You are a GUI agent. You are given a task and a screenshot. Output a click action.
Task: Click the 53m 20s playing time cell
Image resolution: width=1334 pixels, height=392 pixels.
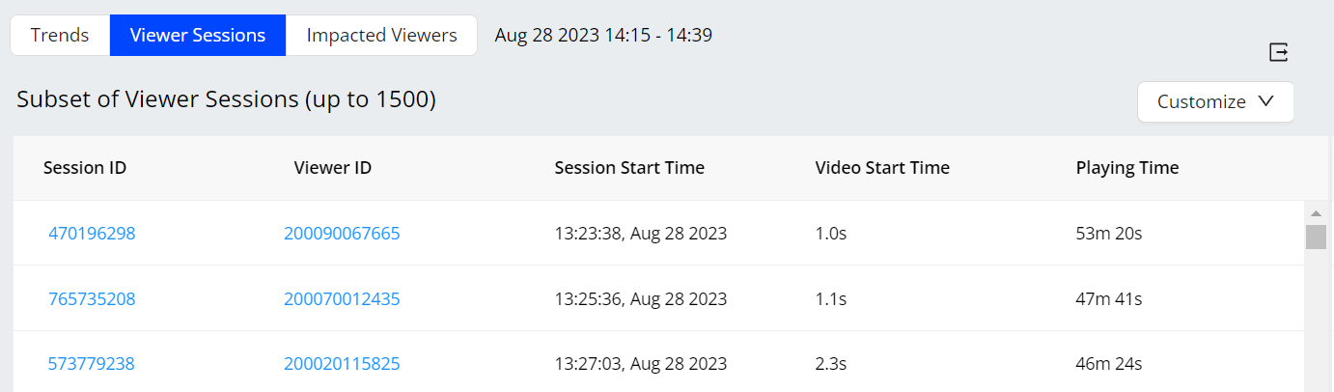pos(1110,233)
